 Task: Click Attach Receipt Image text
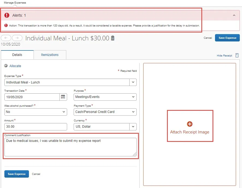(190, 132)
